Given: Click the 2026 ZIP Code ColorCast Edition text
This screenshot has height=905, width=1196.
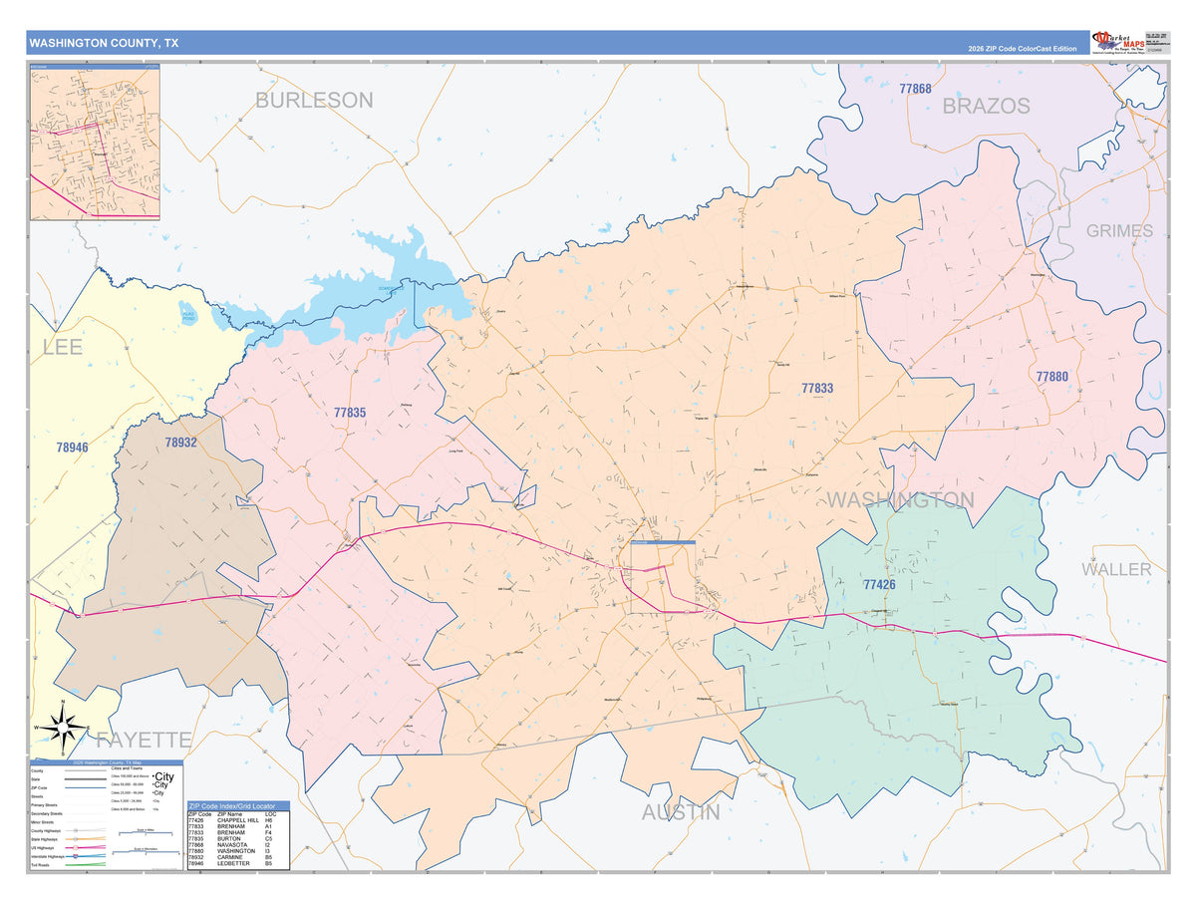Looking at the screenshot, I should (1022, 49).
